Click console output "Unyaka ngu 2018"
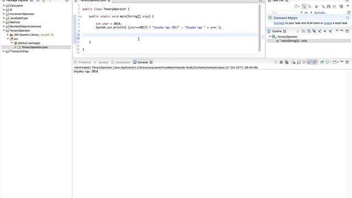This screenshot has width=352, height=198. click(86, 71)
